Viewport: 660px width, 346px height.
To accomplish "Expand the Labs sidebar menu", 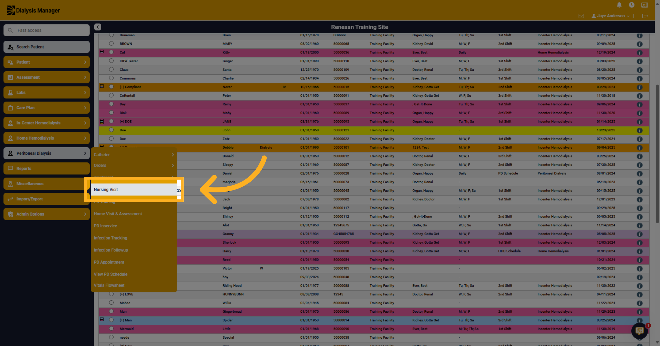I will click(x=46, y=92).
